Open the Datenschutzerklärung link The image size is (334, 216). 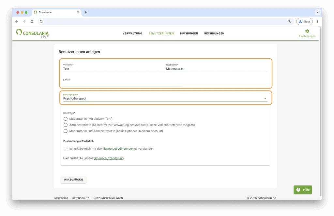(109, 158)
